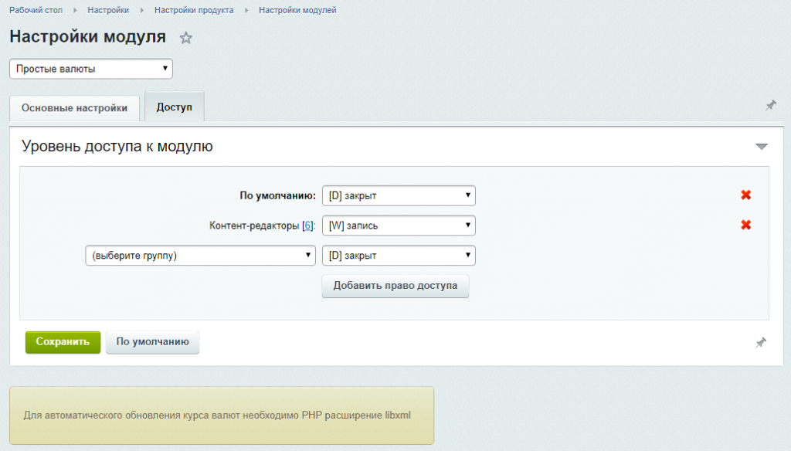Open the Простые валюты module dropdown
Screen dimensions: 791x451
coord(91,69)
